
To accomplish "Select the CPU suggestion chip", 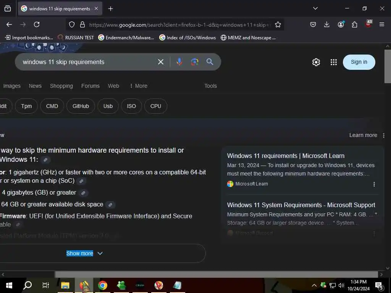I will click(x=156, y=106).
